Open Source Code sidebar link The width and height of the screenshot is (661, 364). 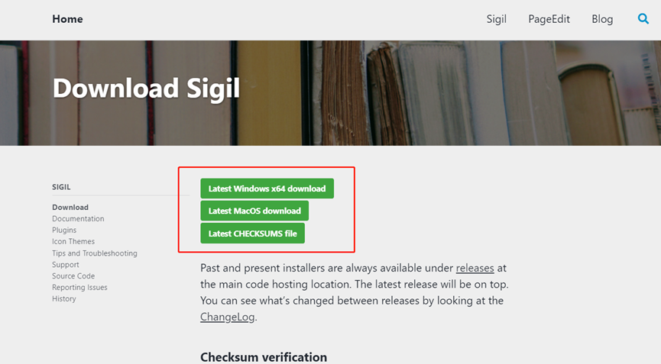pos(73,276)
